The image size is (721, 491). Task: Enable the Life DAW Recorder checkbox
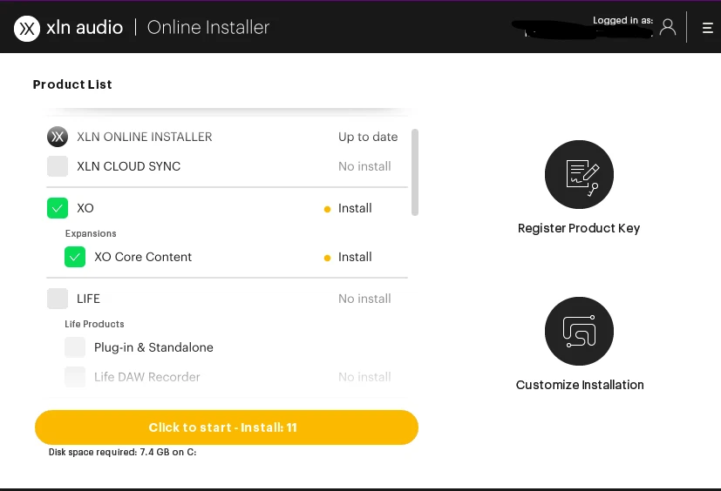coord(75,377)
